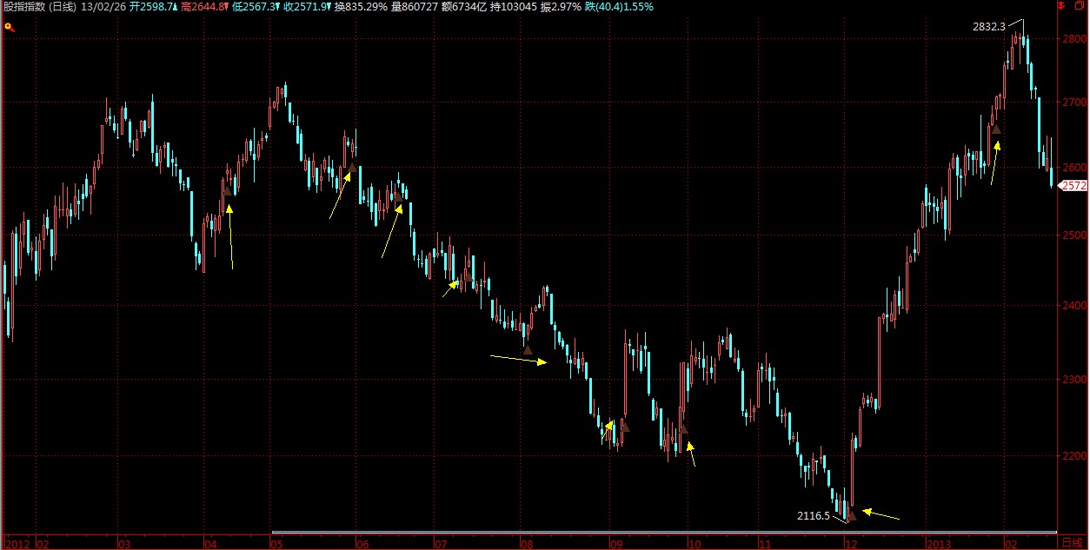Click the 2012 year label on time axis
Screen dimensions: 1090x550
17,543
